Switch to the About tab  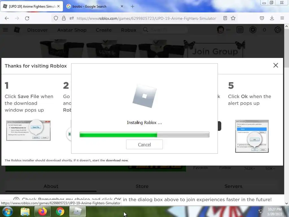tap(51, 186)
